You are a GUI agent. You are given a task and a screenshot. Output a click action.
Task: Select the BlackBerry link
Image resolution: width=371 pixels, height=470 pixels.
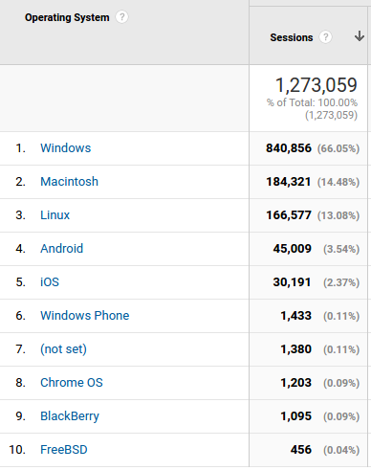click(x=70, y=416)
